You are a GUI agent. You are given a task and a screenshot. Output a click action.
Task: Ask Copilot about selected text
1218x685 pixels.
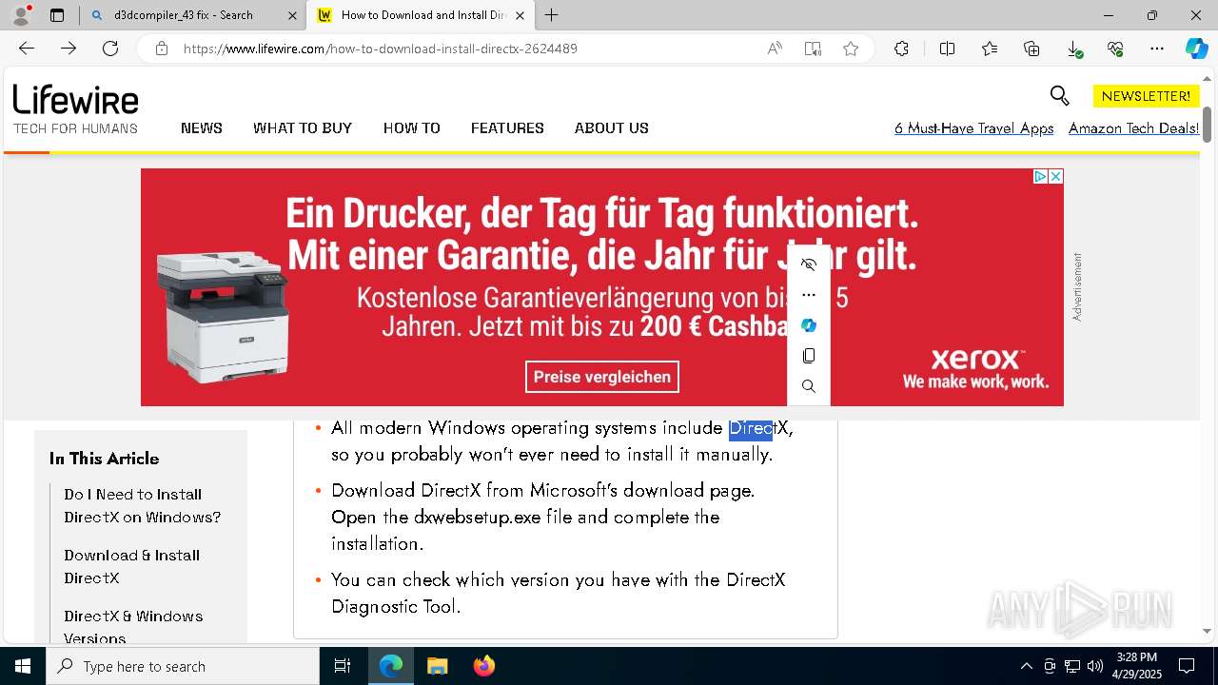[x=809, y=325]
